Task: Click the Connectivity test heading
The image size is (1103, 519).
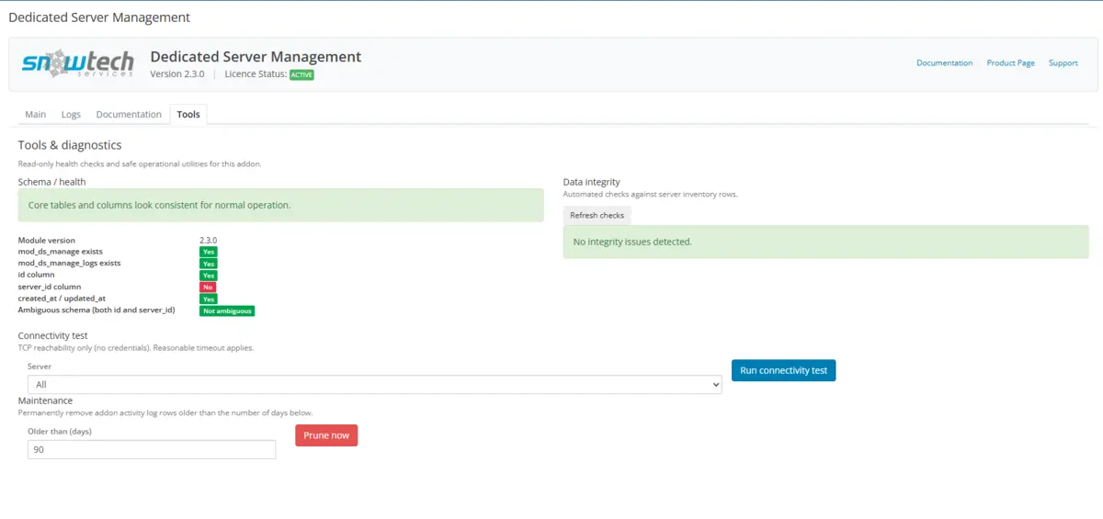Action: coord(53,336)
